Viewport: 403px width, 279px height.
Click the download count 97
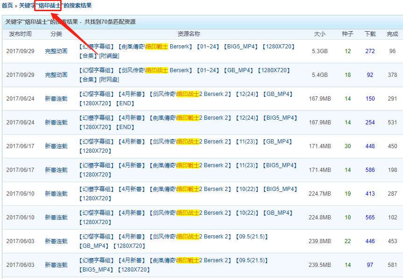click(370, 265)
